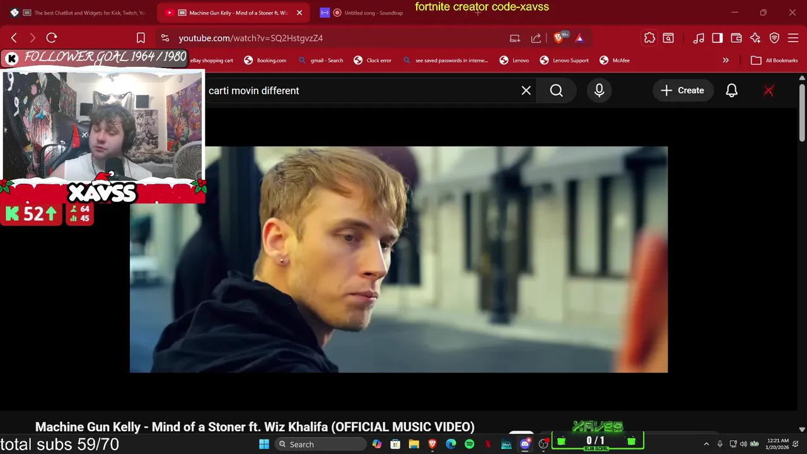The width and height of the screenshot is (807, 454).
Task: Go back using the browser back arrow
Action: coord(14,38)
